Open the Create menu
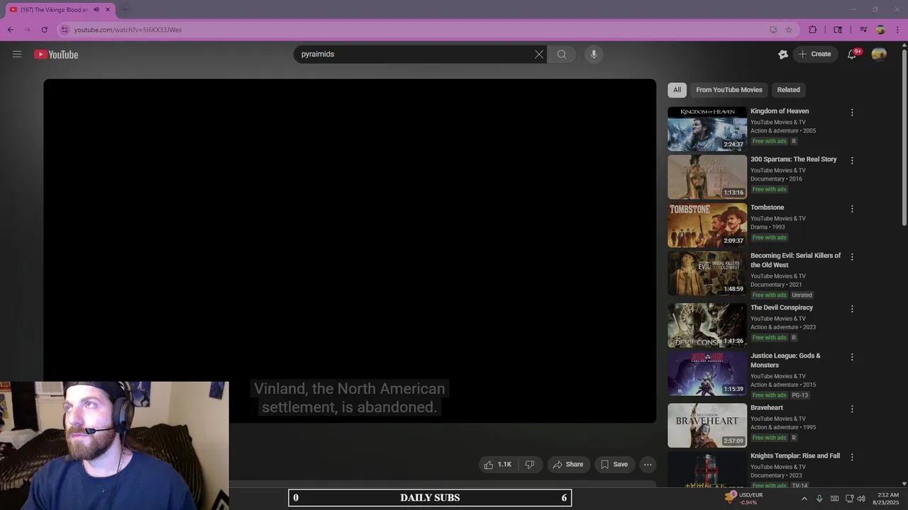 [815, 54]
